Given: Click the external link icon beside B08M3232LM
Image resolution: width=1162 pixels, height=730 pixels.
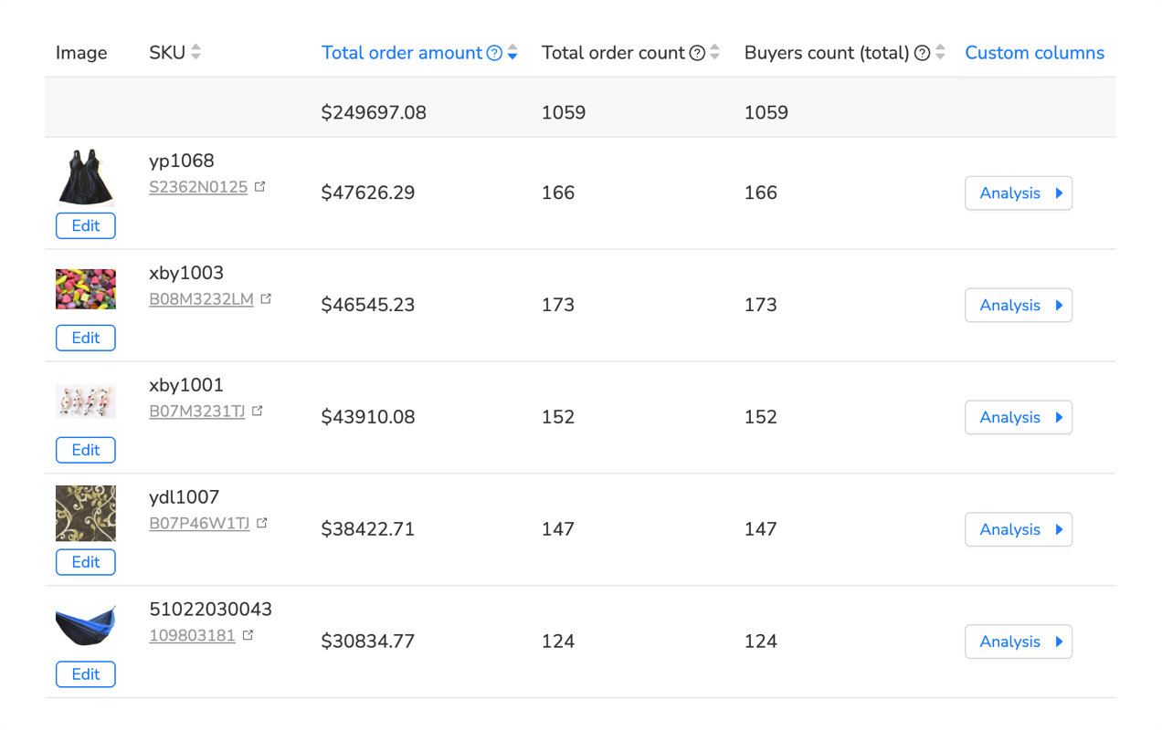Looking at the screenshot, I should (266, 297).
